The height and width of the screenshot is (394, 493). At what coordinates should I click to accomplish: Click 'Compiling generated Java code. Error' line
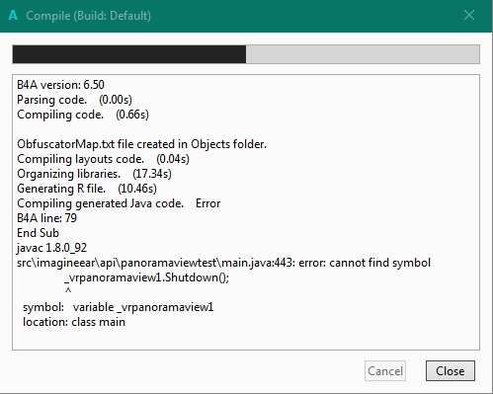[x=119, y=203]
